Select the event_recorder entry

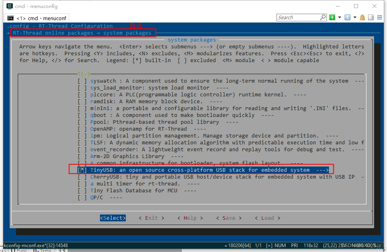pos(217,150)
